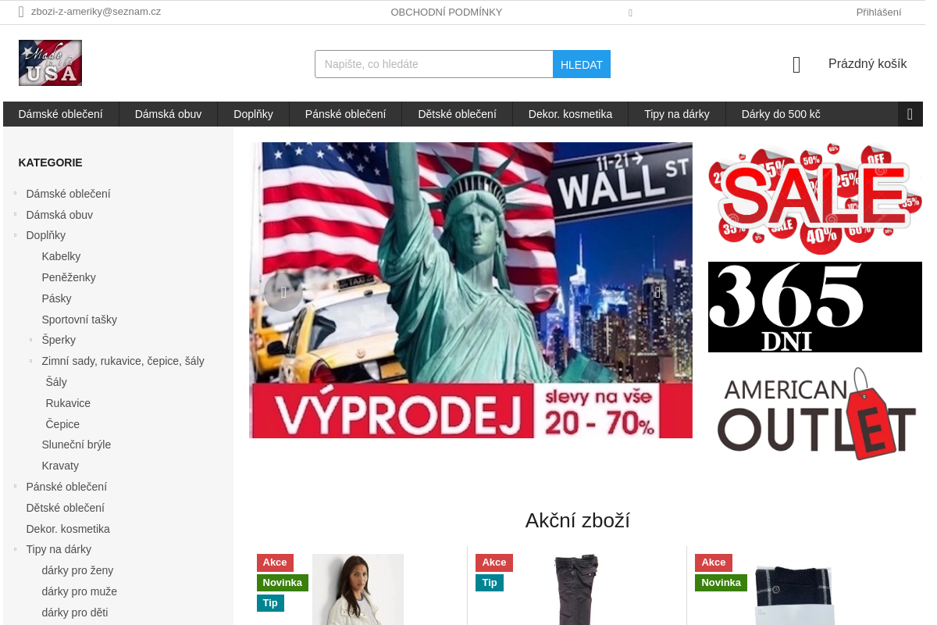Open Pánské oblečení in navigation bar

(345, 114)
